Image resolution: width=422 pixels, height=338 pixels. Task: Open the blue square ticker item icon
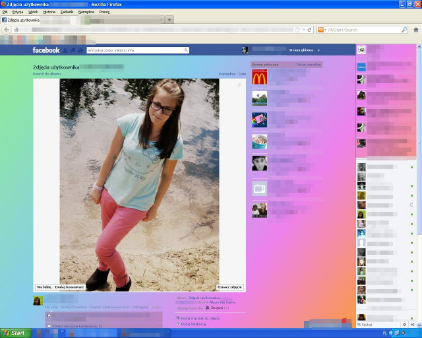[361, 67]
